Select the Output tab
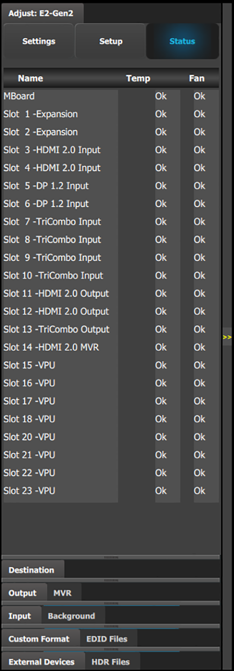This screenshot has width=234, height=671. click(x=23, y=593)
